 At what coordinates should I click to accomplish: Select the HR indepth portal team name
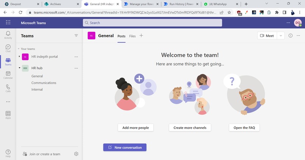(x=45, y=57)
